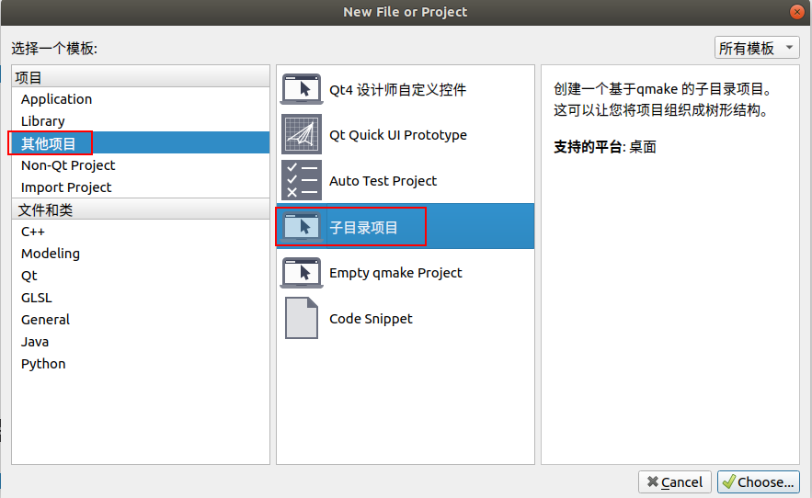812x498 pixels.
Task: Choose the 子目录项目 template label
Action: tap(363, 227)
